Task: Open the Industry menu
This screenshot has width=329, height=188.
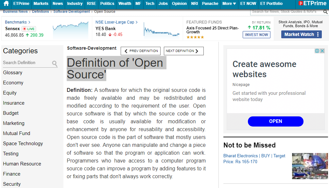Action: [x=75, y=4]
